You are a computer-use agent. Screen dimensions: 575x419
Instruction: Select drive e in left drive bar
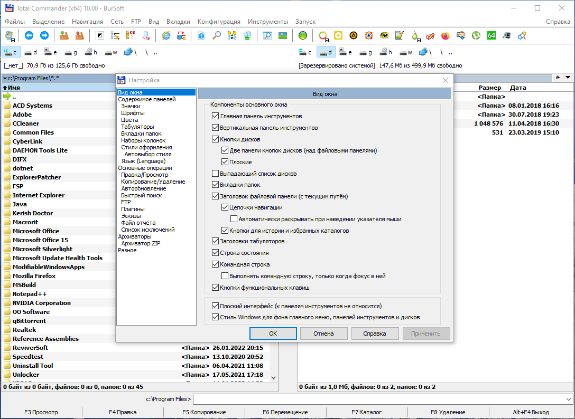point(50,52)
